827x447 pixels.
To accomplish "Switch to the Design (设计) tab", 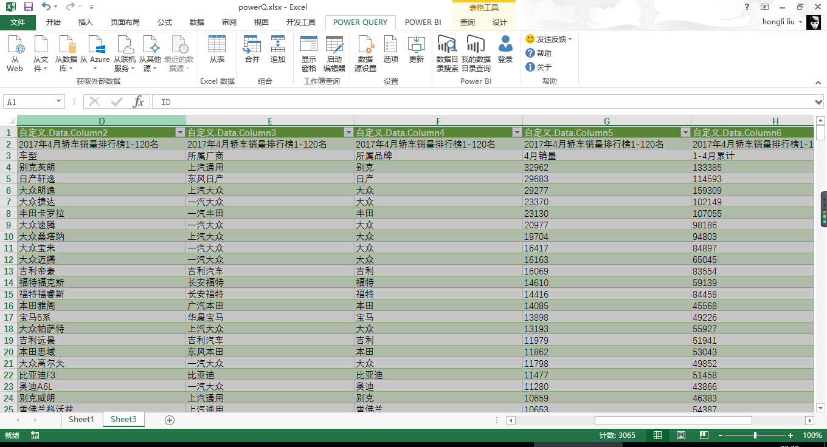I will [x=500, y=22].
